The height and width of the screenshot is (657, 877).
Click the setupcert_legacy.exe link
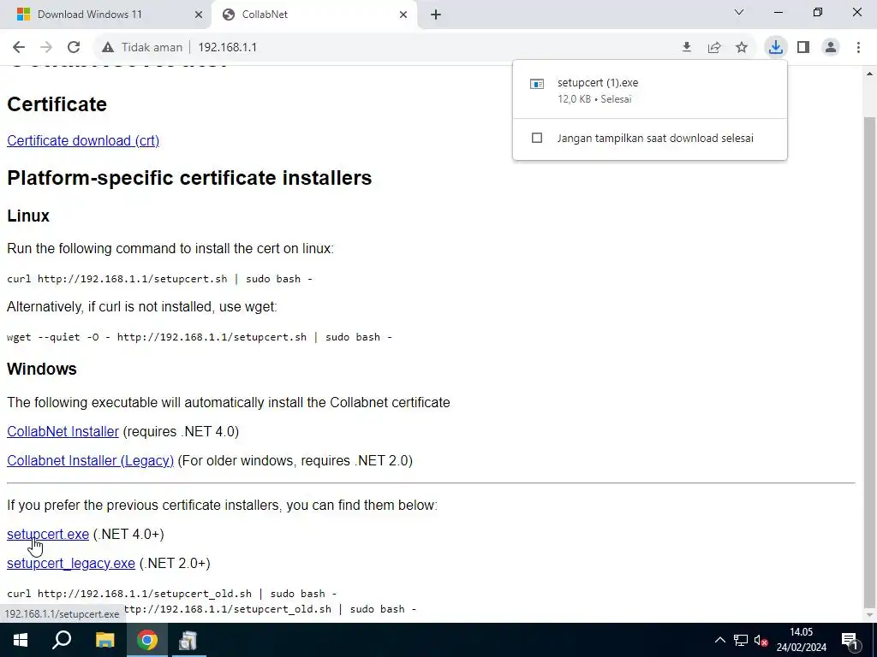pos(70,563)
